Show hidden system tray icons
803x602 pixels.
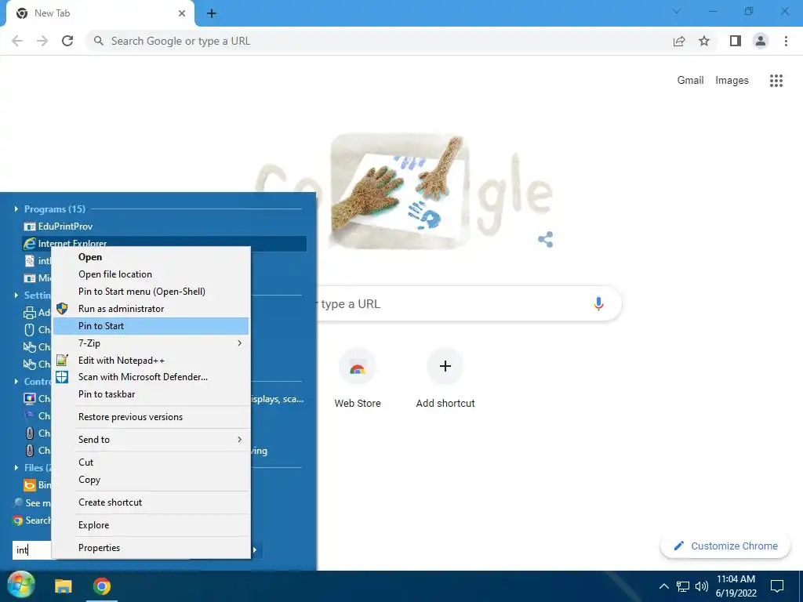(x=663, y=586)
